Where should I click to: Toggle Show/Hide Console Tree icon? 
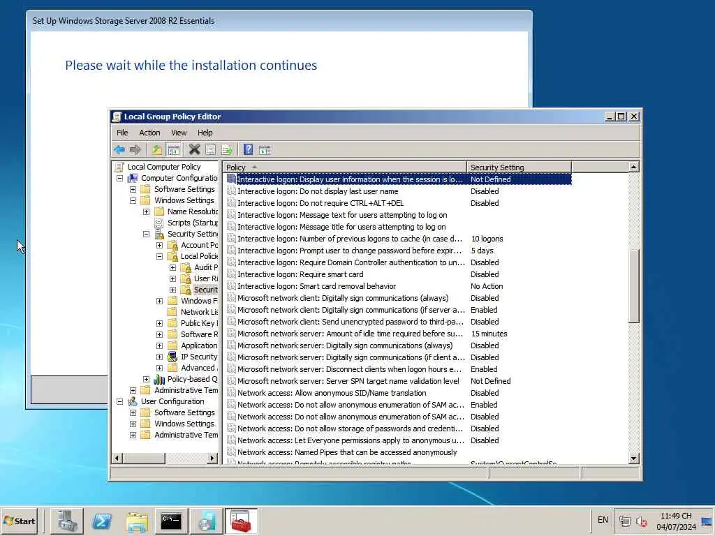pyautogui.click(x=173, y=149)
